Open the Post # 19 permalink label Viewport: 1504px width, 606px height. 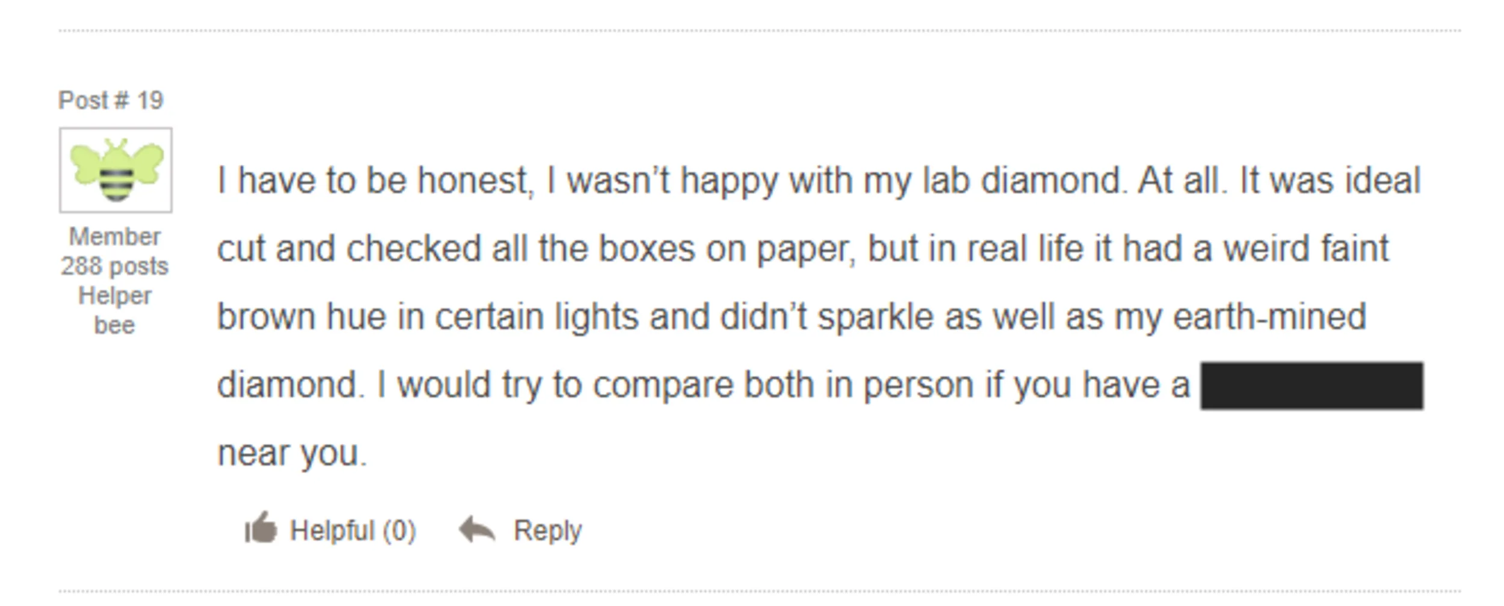tap(111, 100)
